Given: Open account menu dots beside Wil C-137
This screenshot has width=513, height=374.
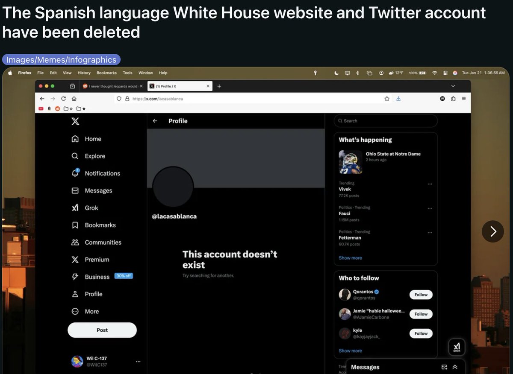Looking at the screenshot, I should click(x=138, y=362).
